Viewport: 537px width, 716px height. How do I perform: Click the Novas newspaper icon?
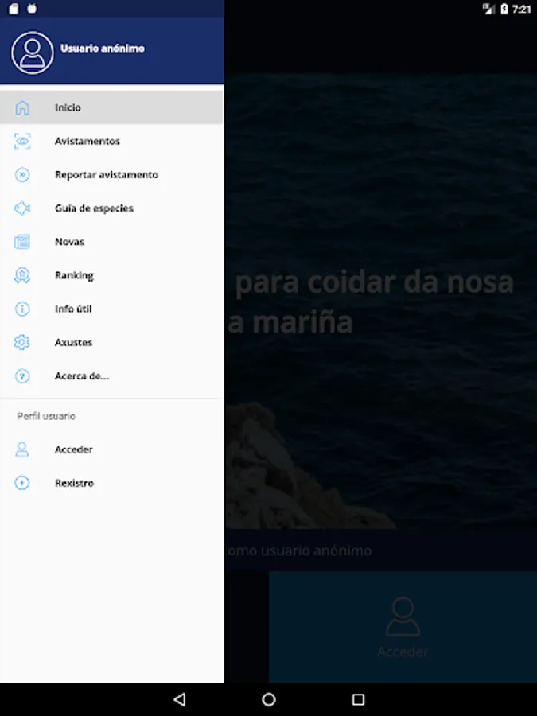coord(22,242)
